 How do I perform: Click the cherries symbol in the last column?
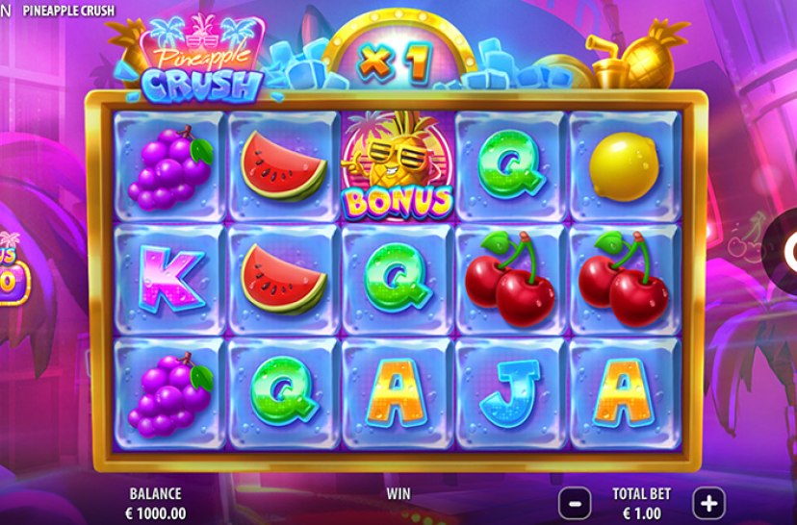(x=624, y=278)
